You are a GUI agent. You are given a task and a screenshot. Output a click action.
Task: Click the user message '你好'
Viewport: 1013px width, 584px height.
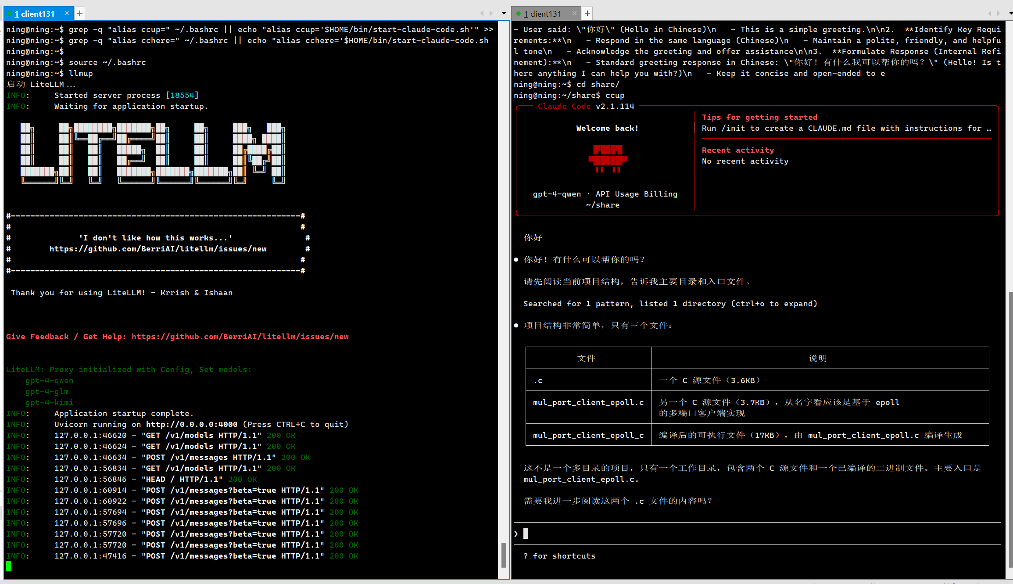533,238
